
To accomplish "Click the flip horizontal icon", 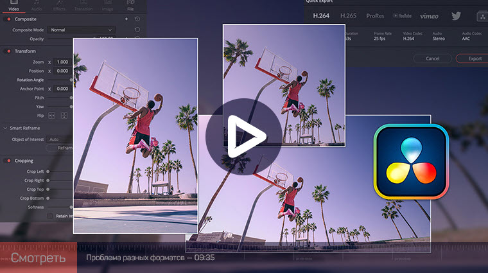I will click(x=51, y=116).
